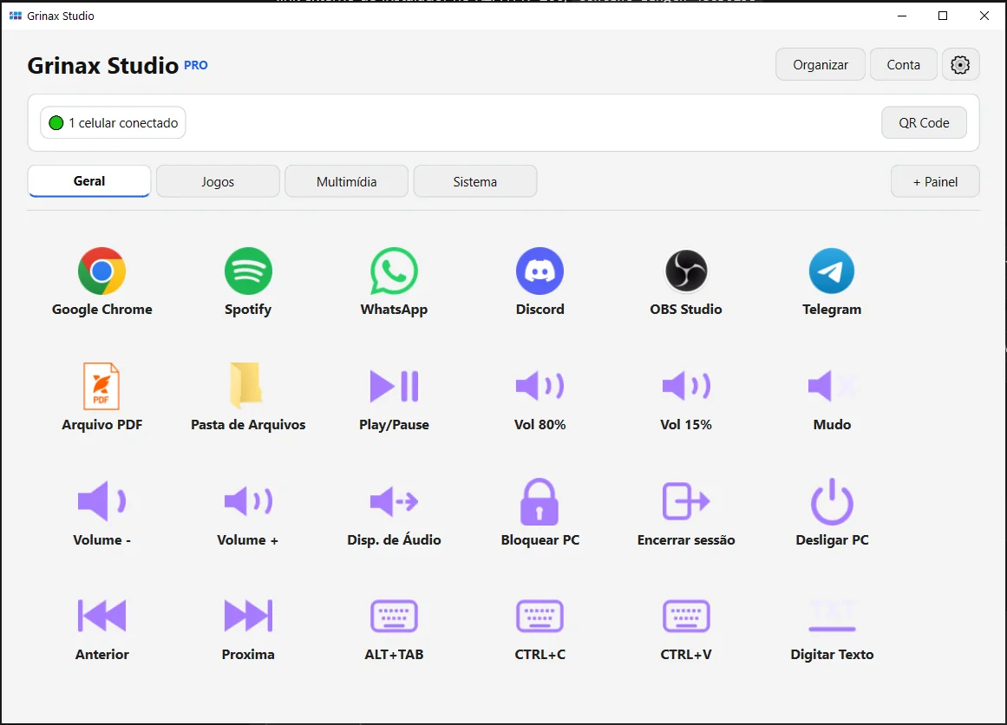The height and width of the screenshot is (725, 1007).
Task: Click the Grinax Studio heading text
Action: (x=102, y=66)
